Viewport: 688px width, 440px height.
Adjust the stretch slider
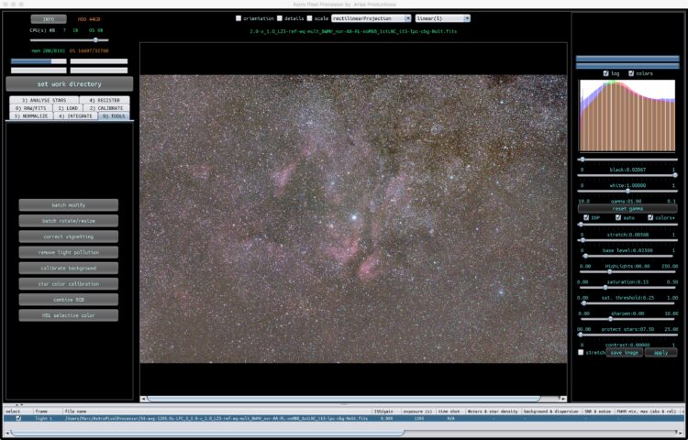[627, 225]
